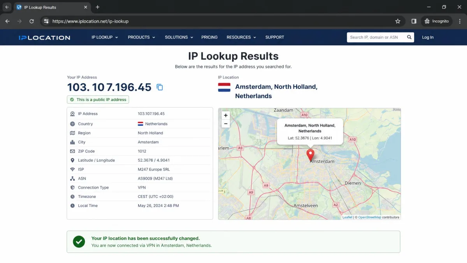Open the OpenStreetMap attribution link
Image resolution: width=467 pixels, height=263 pixels.
pyautogui.click(x=370, y=217)
